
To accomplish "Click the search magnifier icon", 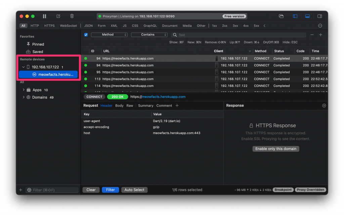I will [x=175, y=35].
